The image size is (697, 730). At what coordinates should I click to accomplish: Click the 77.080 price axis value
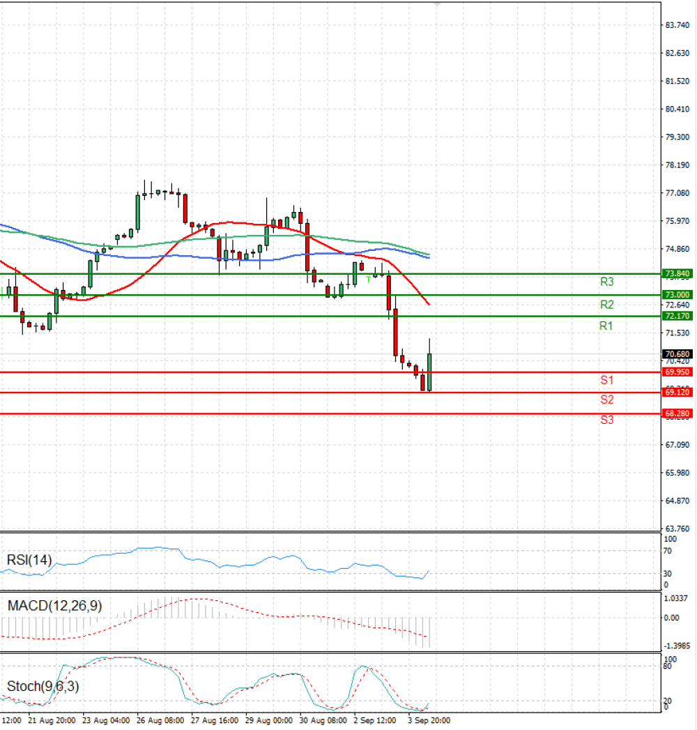(x=677, y=193)
